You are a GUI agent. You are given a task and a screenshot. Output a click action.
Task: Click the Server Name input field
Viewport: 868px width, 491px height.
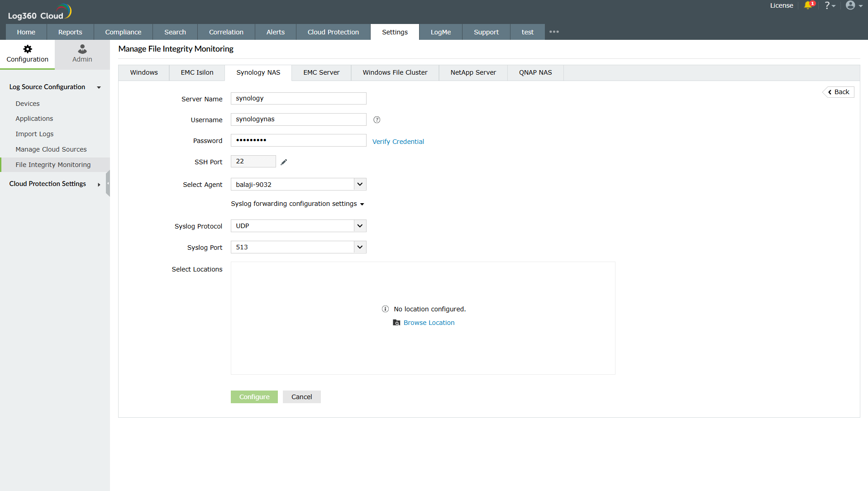(298, 98)
